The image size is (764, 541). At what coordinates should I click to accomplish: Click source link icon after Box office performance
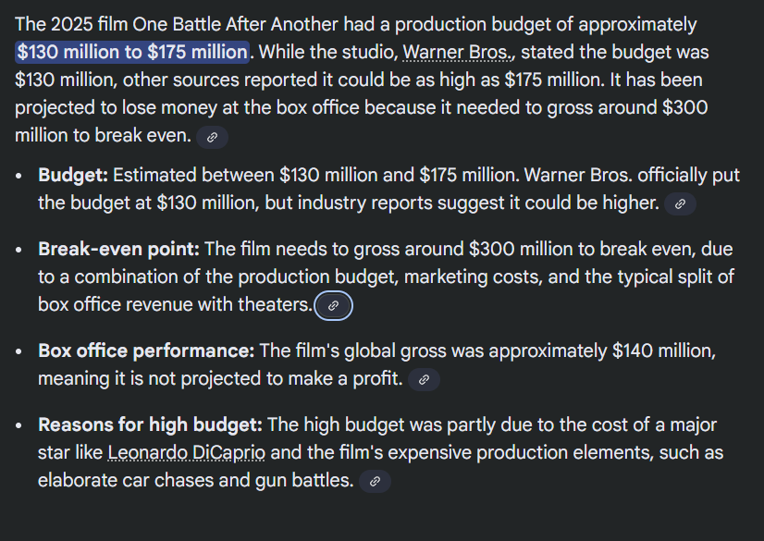tap(424, 379)
